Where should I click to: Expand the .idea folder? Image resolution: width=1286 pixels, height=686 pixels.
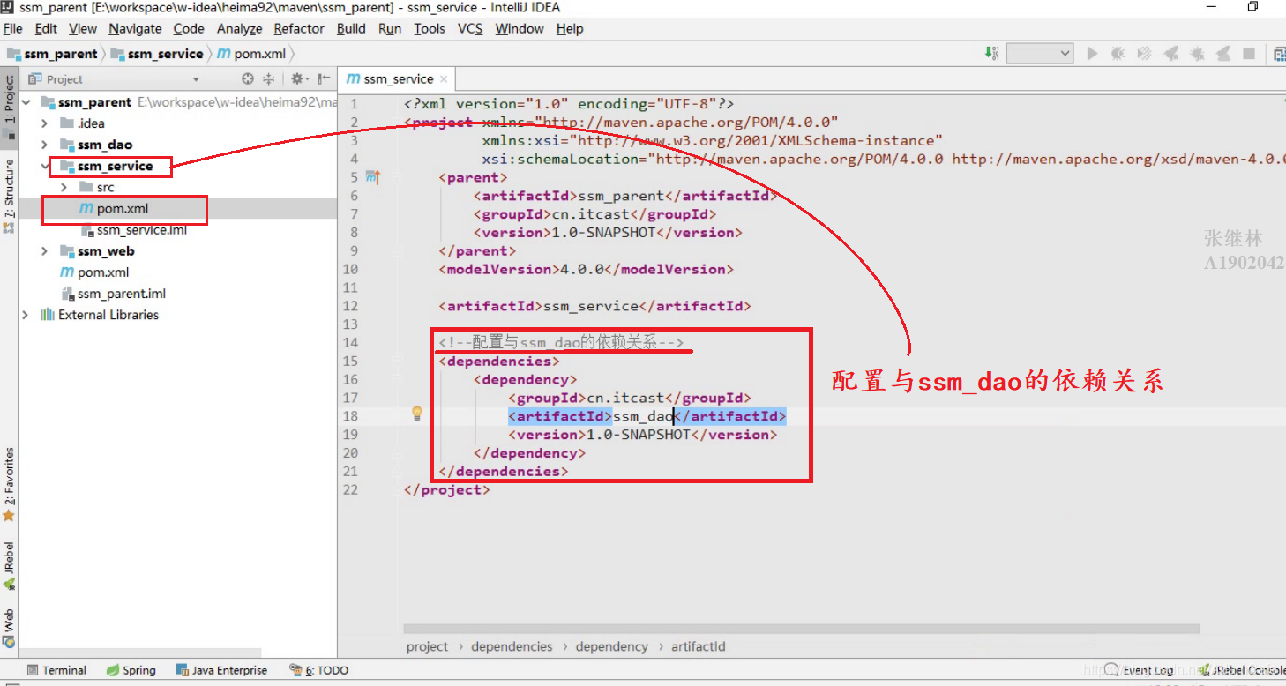pyautogui.click(x=44, y=123)
